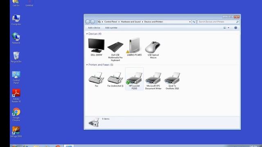
Task: Select the HP LaserJet P1505 default printer
Action: click(134, 78)
